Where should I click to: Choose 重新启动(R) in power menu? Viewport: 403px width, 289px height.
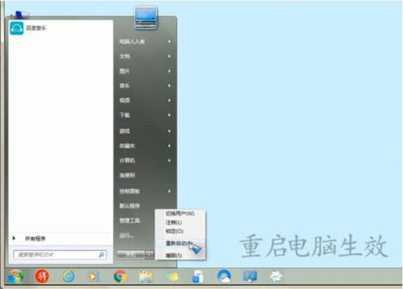(x=179, y=244)
